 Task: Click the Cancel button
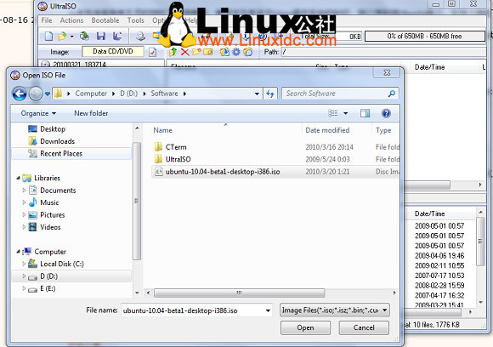point(364,327)
